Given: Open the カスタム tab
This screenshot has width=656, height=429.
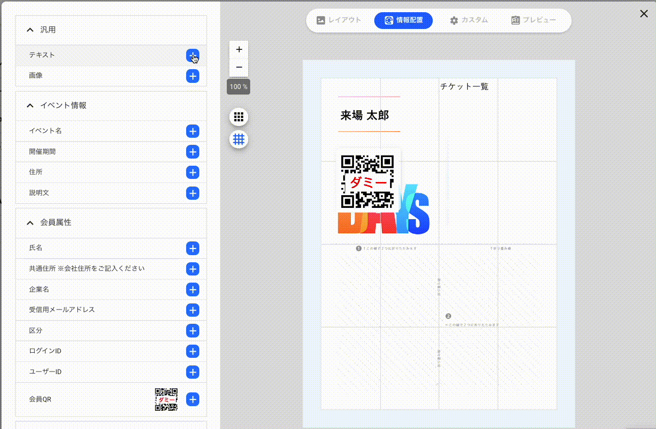Looking at the screenshot, I should 469,20.
